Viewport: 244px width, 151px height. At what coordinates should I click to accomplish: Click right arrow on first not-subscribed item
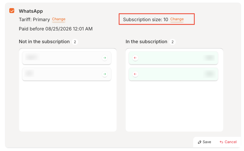(x=105, y=58)
